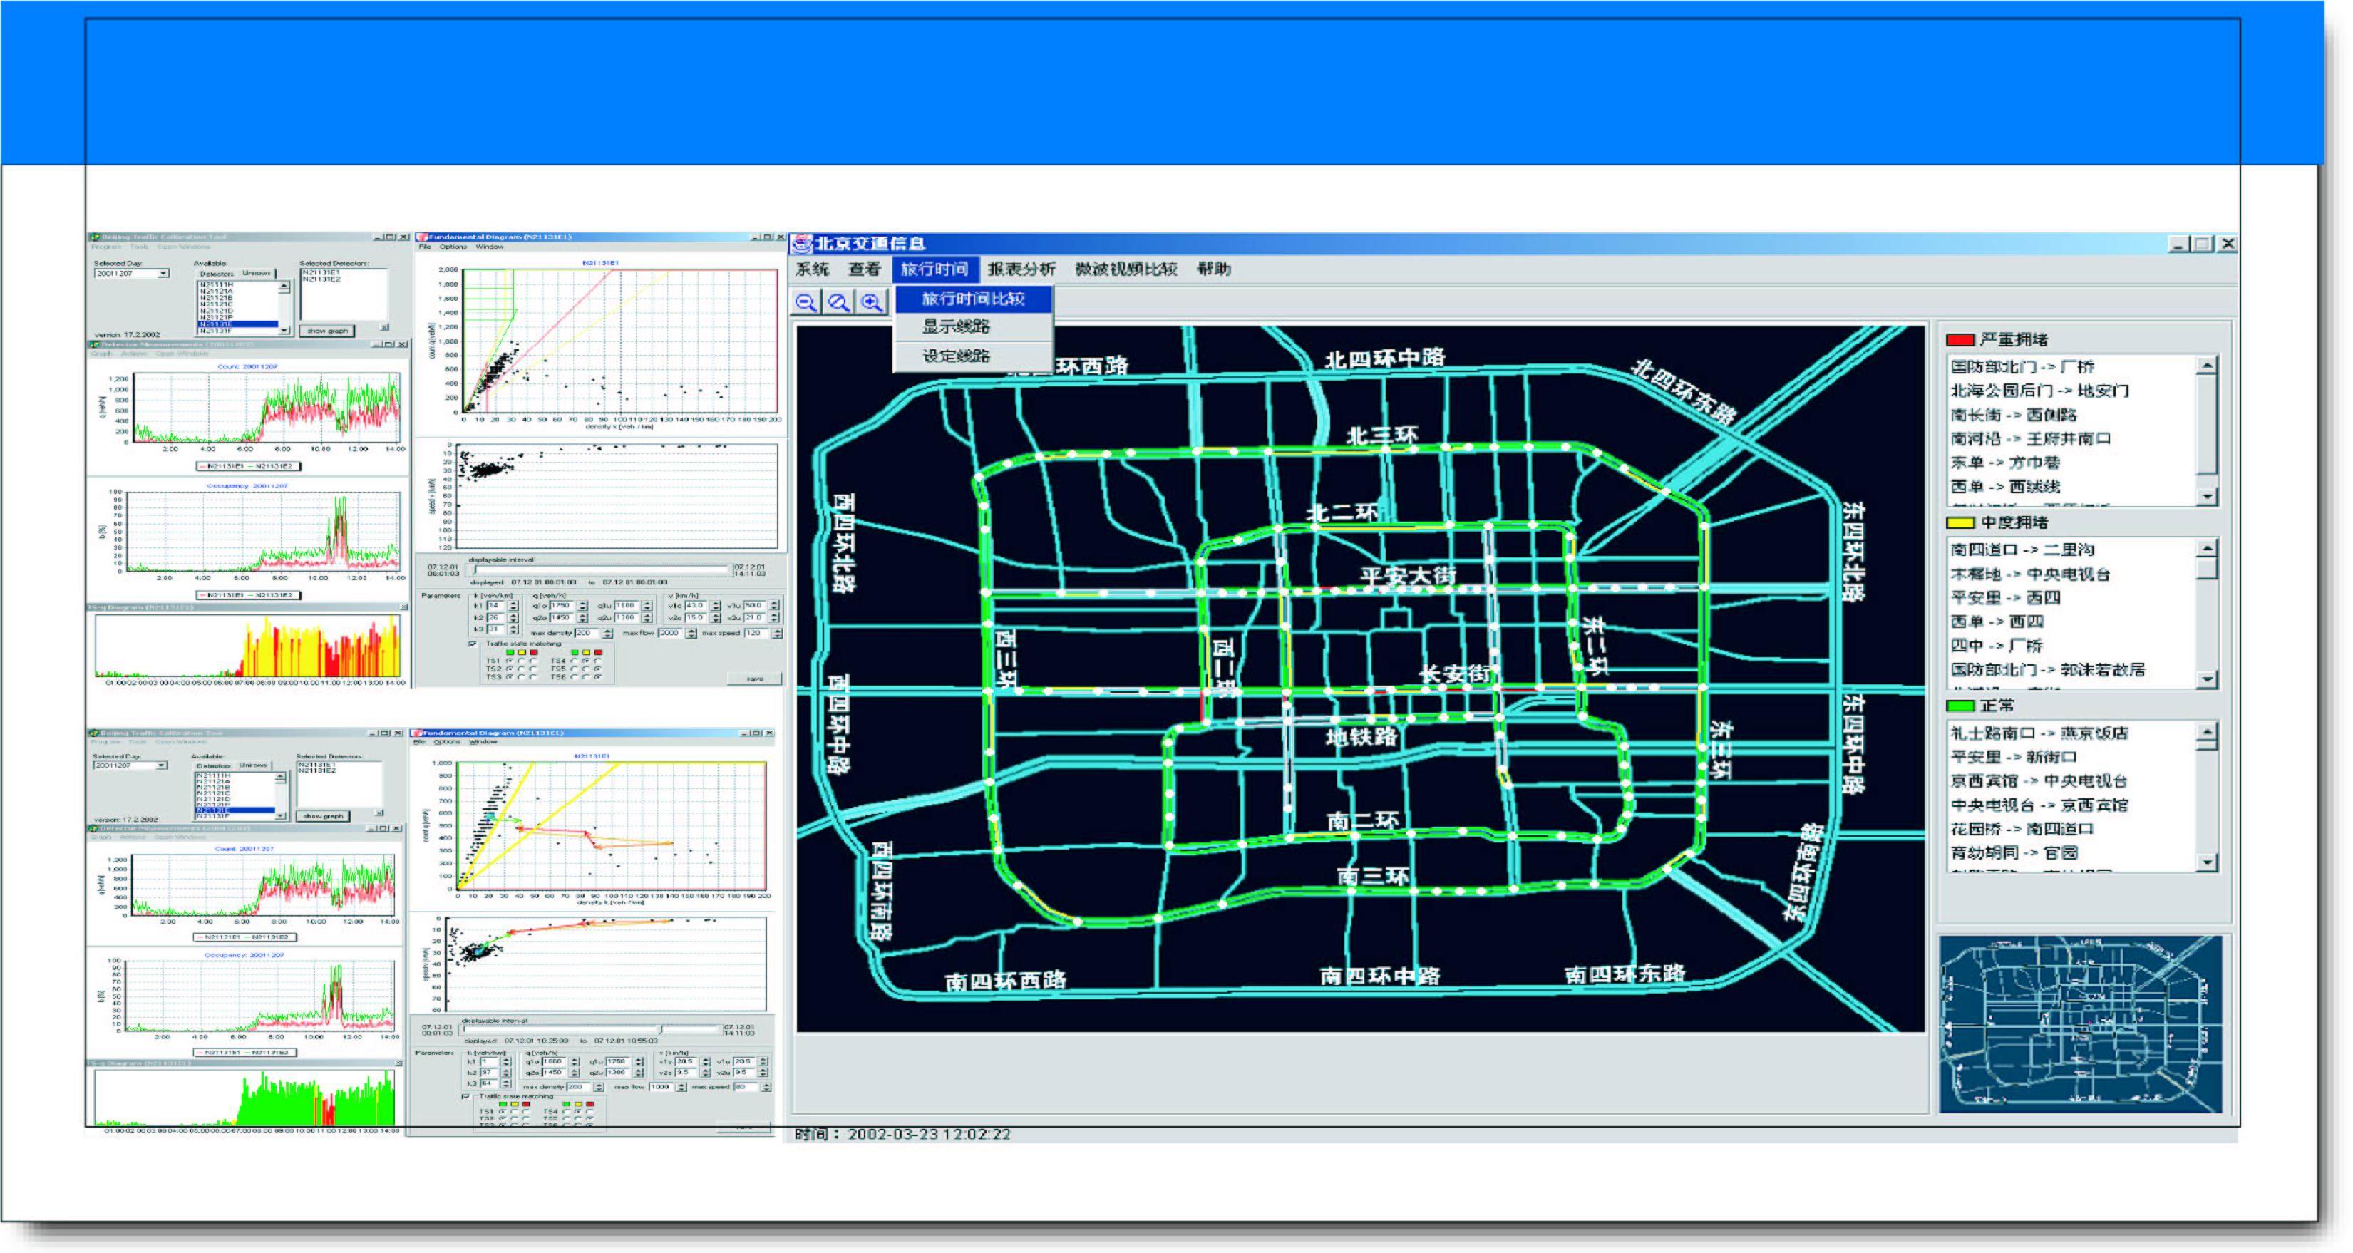Screen dimensions: 2353x1253
Task: Toggle Traffic state matching in upper Fundamental Diagram
Action: pyautogui.click(x=473, y=644)
